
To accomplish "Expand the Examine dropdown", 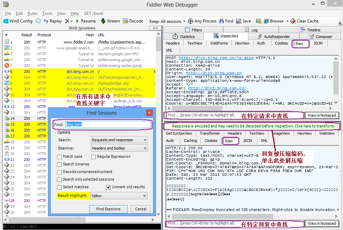I will point(119,148).
